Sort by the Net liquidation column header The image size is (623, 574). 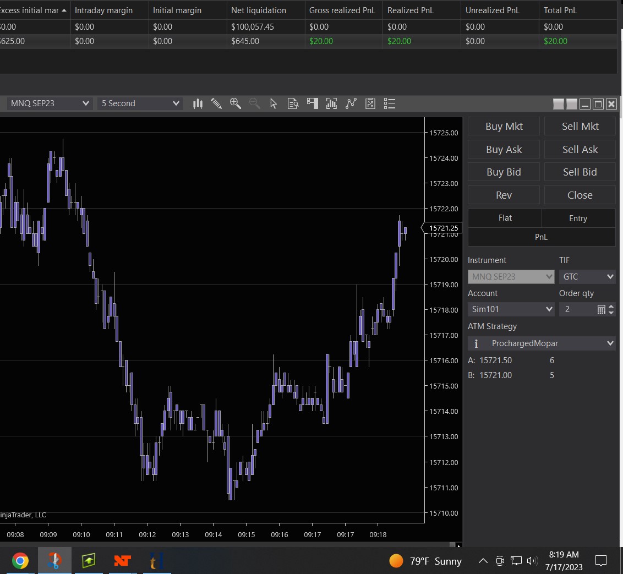(259, 10)
